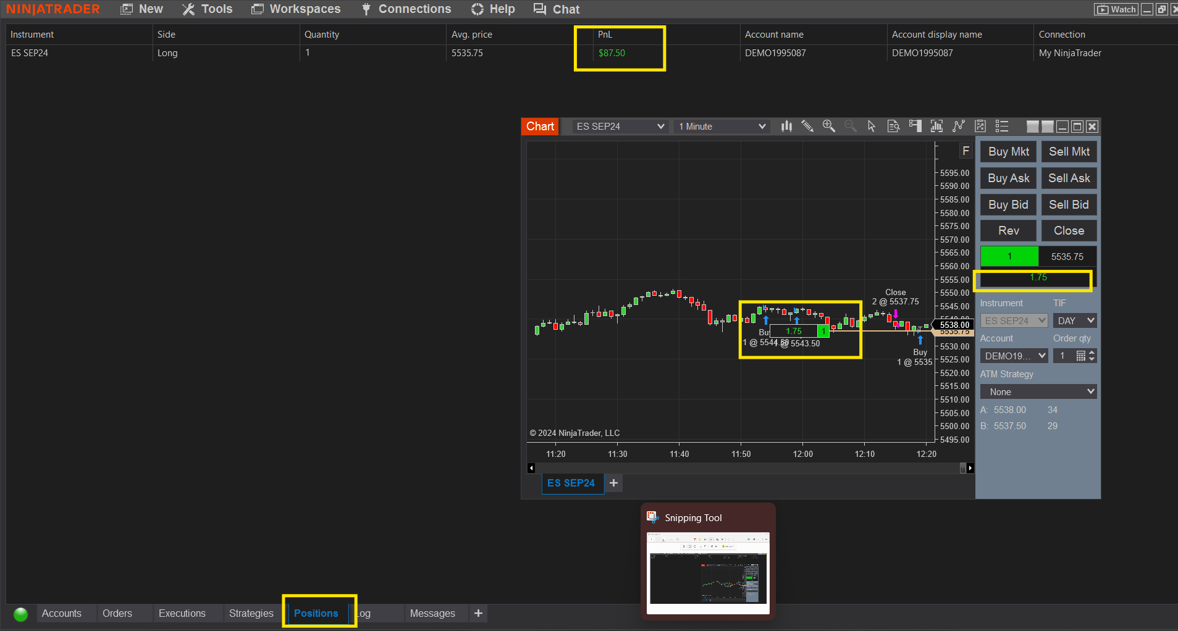Screen dimensions: 1178x631
Task: Toggle the chart trader panel icon
Action: (915, 127)
